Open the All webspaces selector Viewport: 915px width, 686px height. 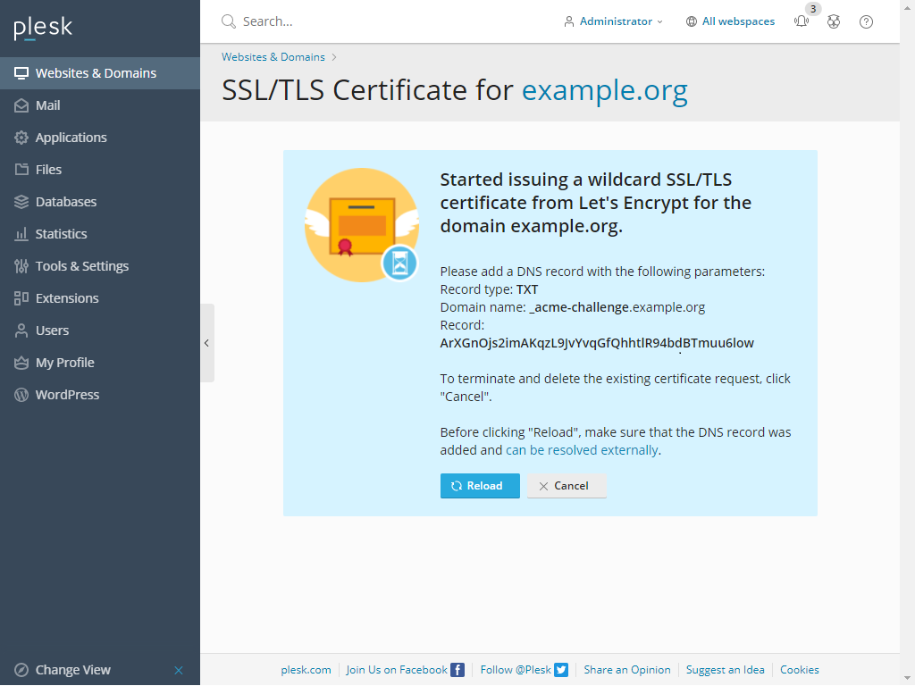730,21
